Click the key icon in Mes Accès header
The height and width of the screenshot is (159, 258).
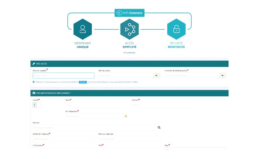34,64
